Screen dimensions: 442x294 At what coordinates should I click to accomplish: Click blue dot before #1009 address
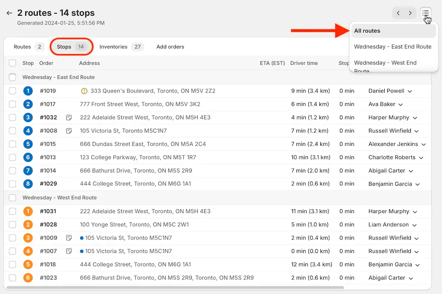[x=82, y=238]
